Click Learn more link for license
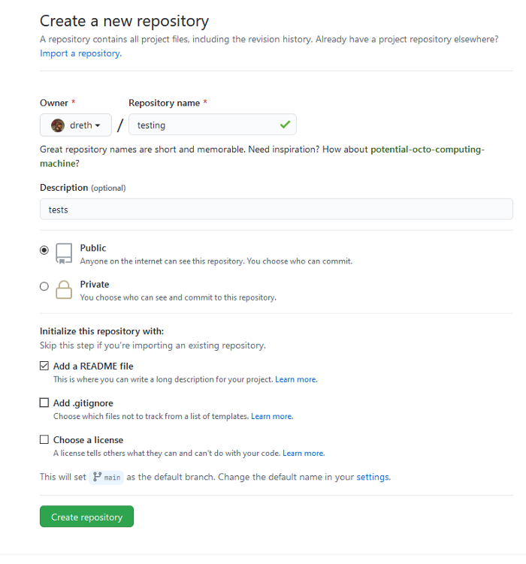The image size is (526, 564). tap(304, 453)
